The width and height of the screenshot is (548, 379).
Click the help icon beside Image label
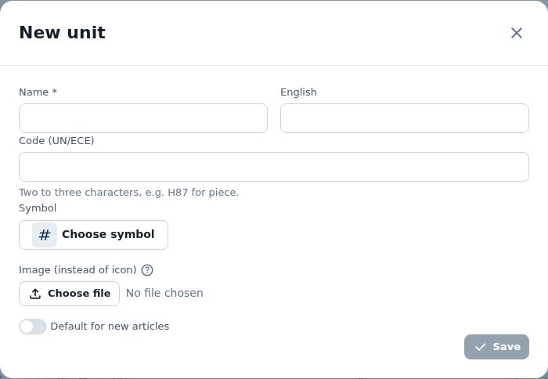click(147, 270)
